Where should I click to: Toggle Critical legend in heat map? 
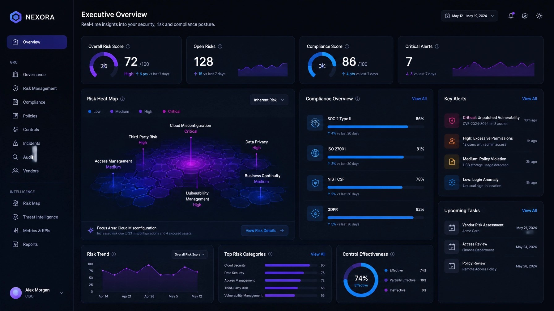tap(171, 111)
